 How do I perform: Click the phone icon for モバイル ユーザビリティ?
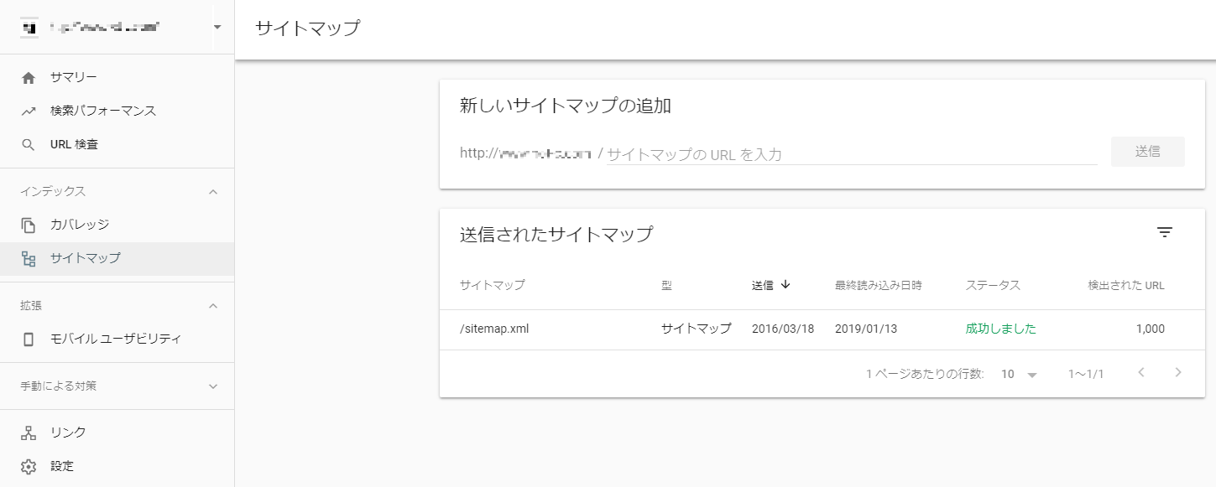coord(29,339)
